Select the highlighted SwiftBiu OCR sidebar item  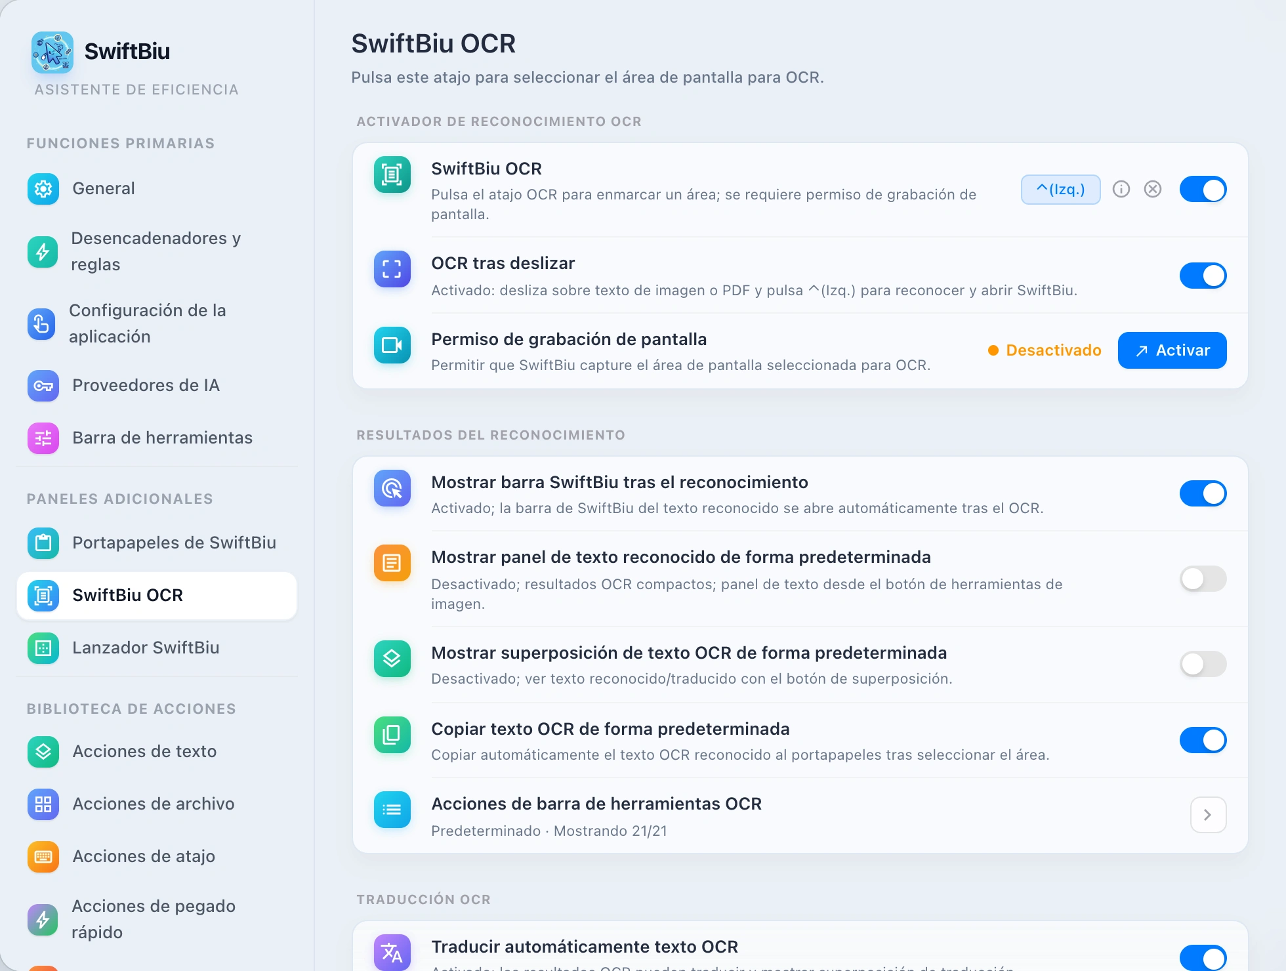(x=156, y=596)
